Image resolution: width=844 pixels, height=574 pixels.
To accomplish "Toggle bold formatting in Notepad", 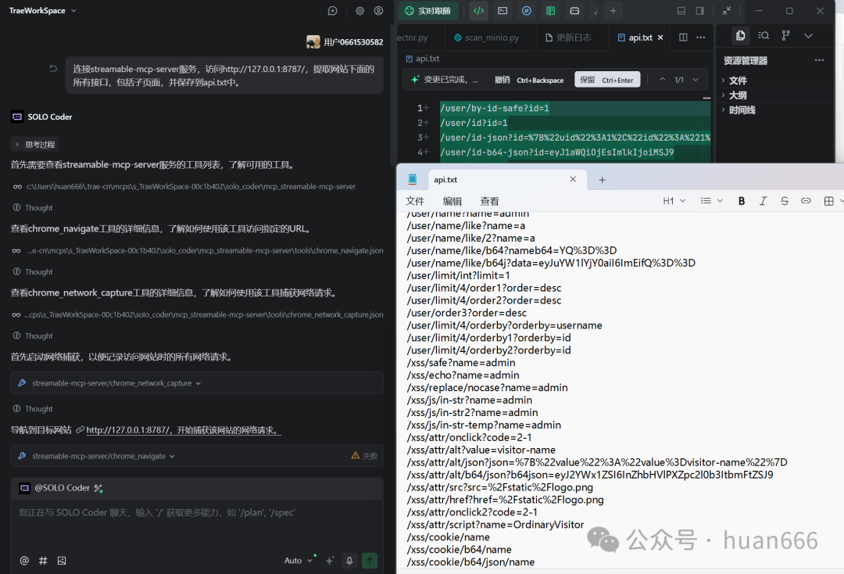I will [x=742, y=201].
